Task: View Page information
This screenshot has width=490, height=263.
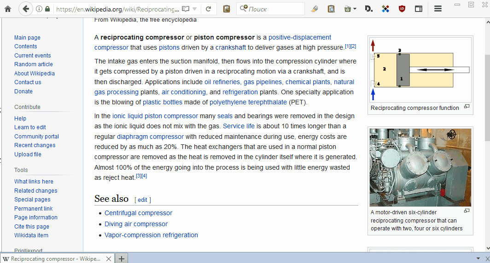Action: tap(35, 217)
